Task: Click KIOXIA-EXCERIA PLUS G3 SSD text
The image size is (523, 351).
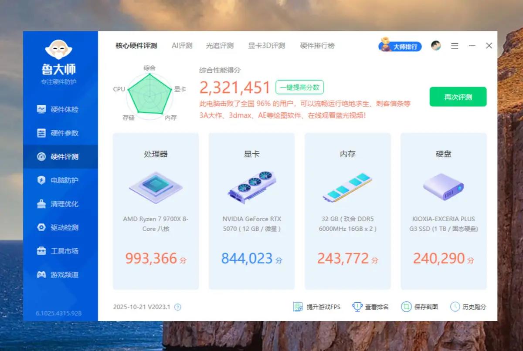Action: 443,224
